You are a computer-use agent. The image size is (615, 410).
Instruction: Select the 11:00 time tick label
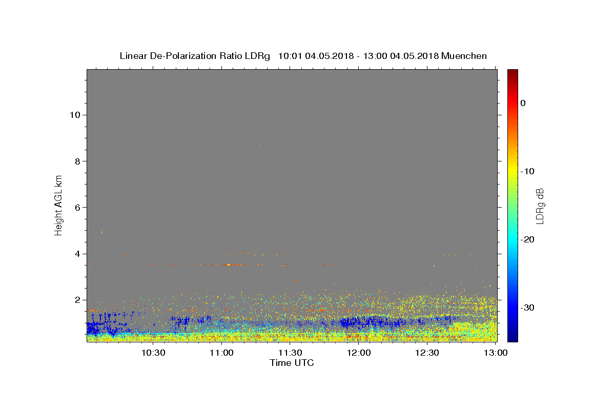(222, 353)
